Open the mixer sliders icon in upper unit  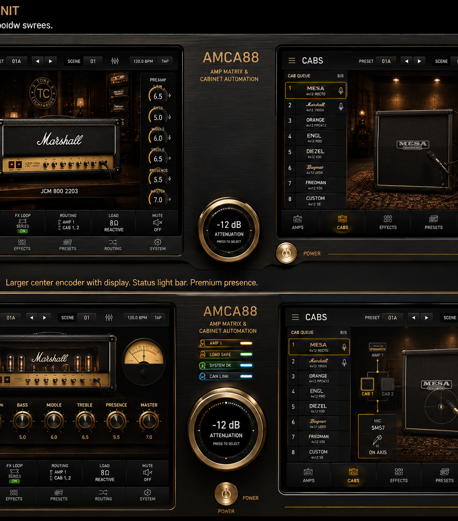coord(115,61)
